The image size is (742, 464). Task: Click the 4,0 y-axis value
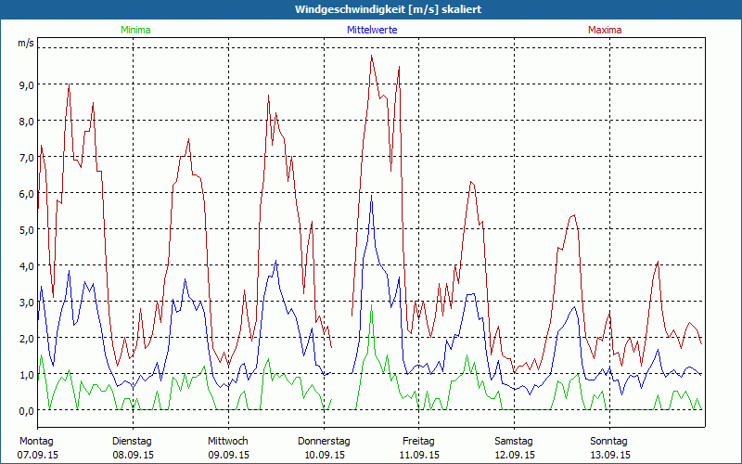pos(26,265)
